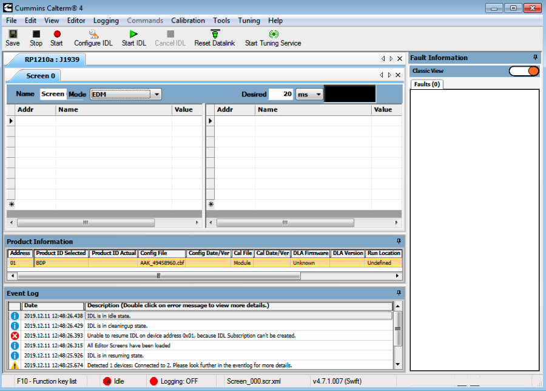Close the Screen 0 tab
Screen dimensions: 546x391
(x=398, y=75)
